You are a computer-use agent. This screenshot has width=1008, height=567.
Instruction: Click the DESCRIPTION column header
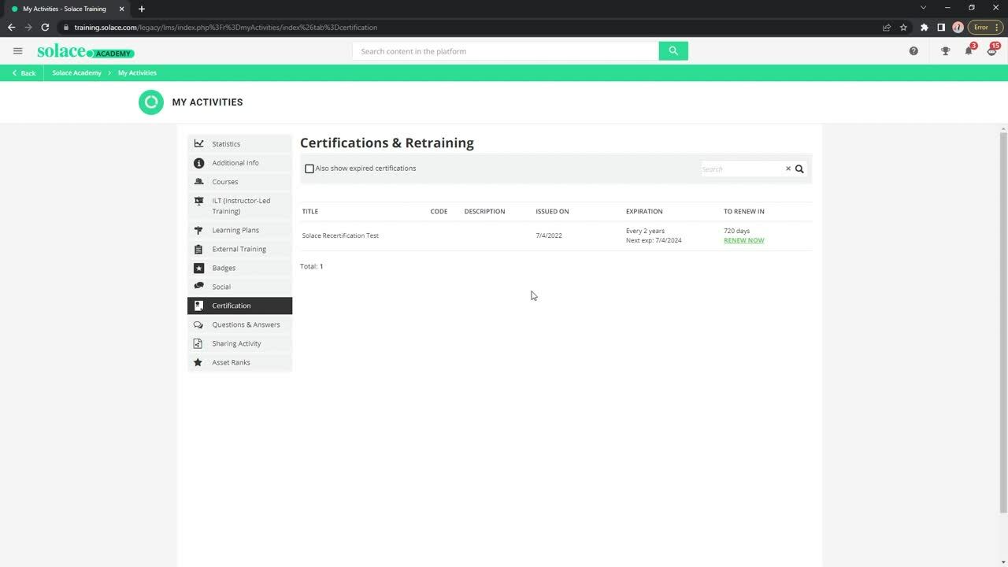point(484,211)
